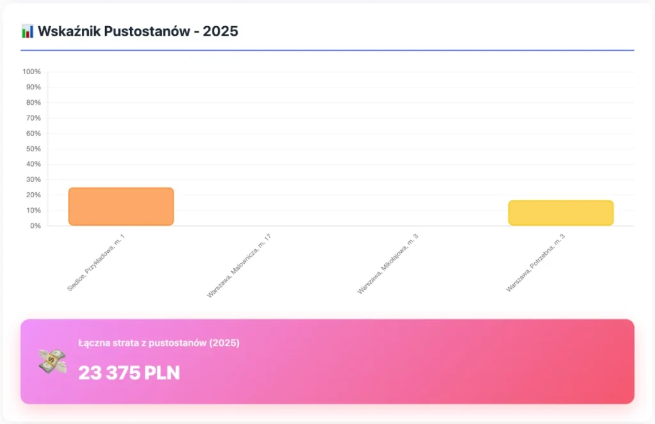Click the Łączna strata z pustostanów caption
The image size is (655, 424).
coord(159,343)
